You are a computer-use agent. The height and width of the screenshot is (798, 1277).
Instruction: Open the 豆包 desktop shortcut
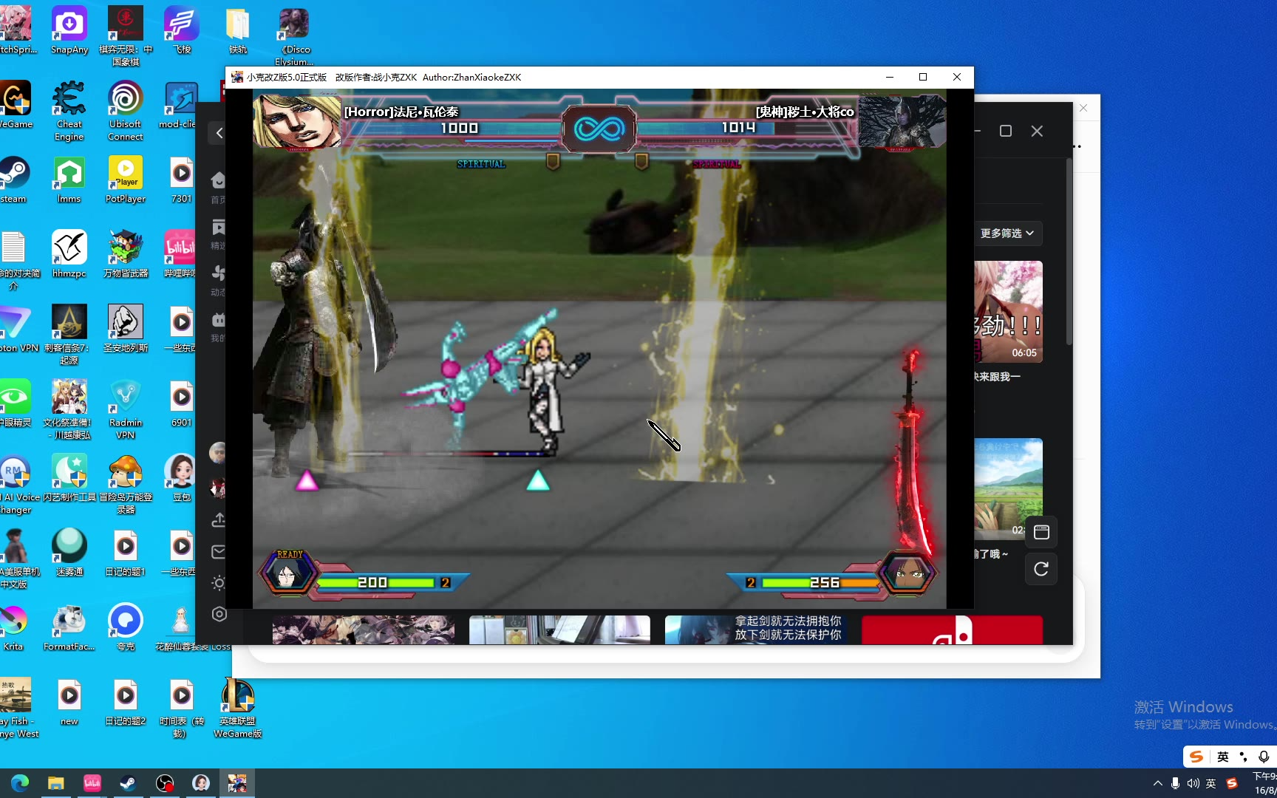click(x=182, y=477)
